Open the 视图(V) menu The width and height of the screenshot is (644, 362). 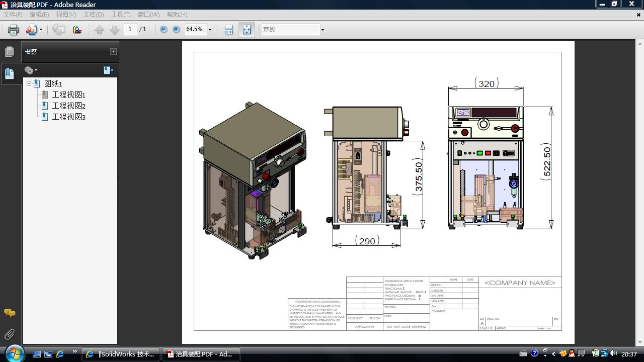(66, 15)
